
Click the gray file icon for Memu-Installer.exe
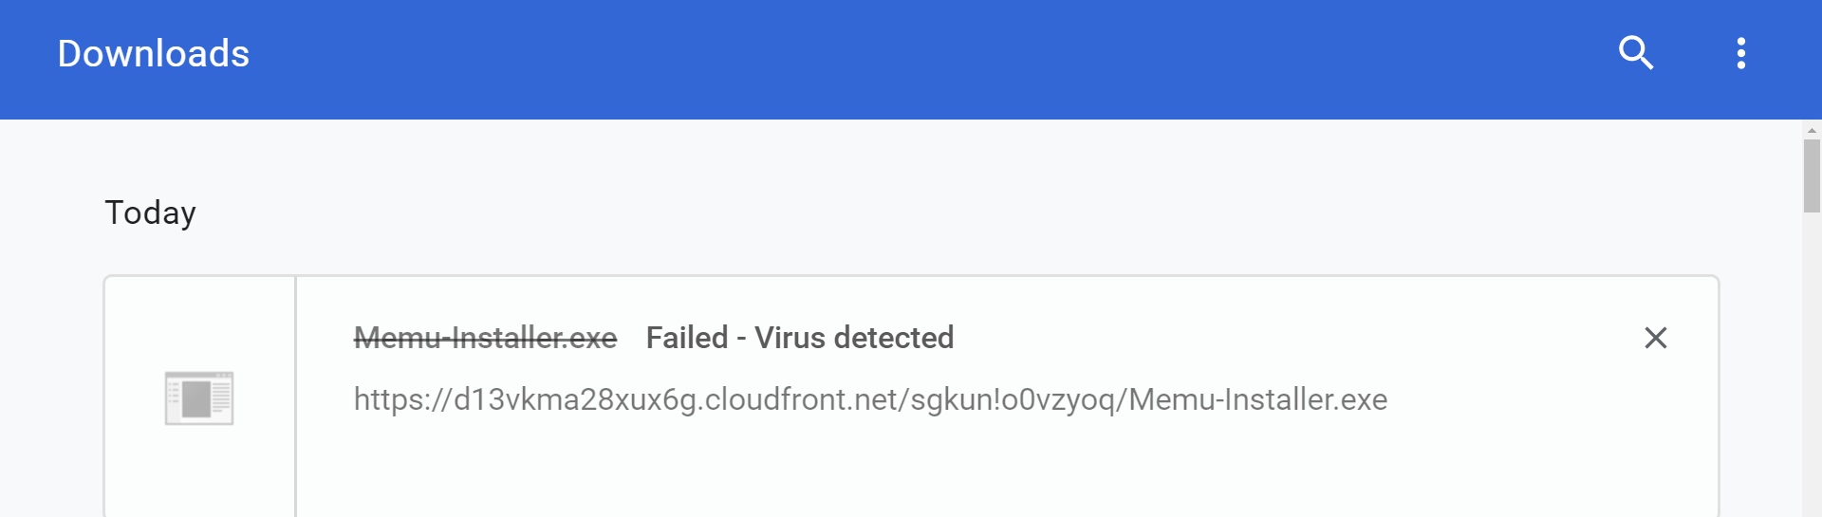tap(199, 398)
